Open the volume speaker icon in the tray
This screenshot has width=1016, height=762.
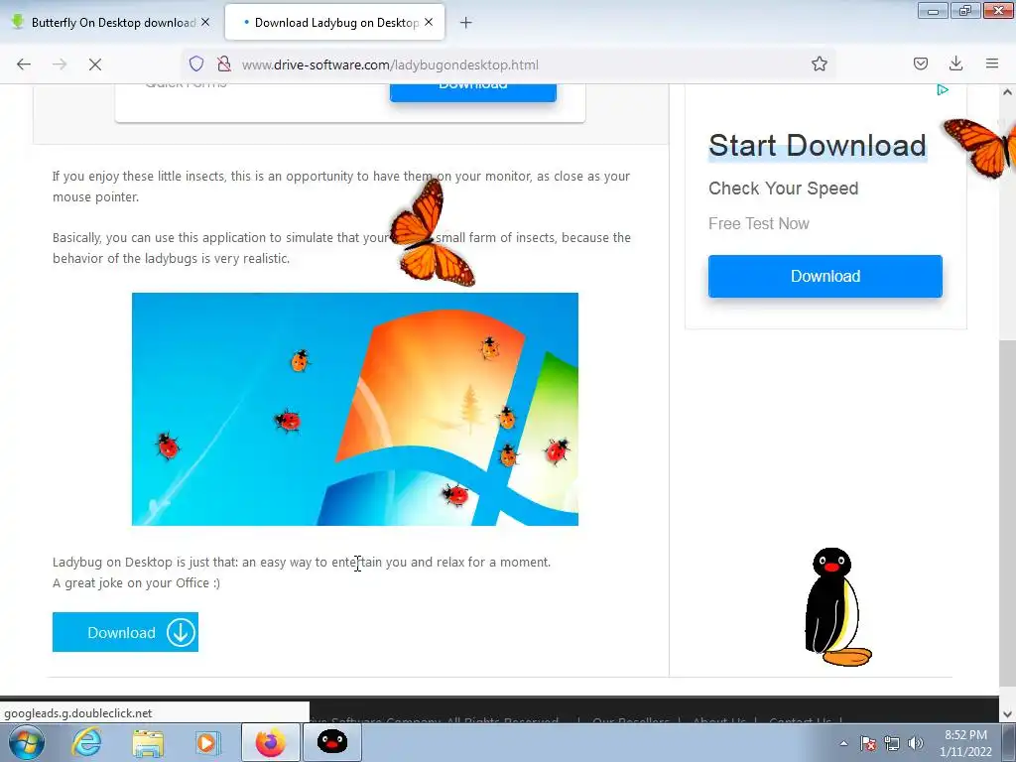[x=915, y=743]
